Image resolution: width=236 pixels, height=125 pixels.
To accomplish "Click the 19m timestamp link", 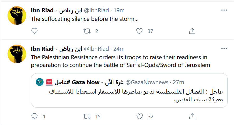I will (x=119, y=11).
